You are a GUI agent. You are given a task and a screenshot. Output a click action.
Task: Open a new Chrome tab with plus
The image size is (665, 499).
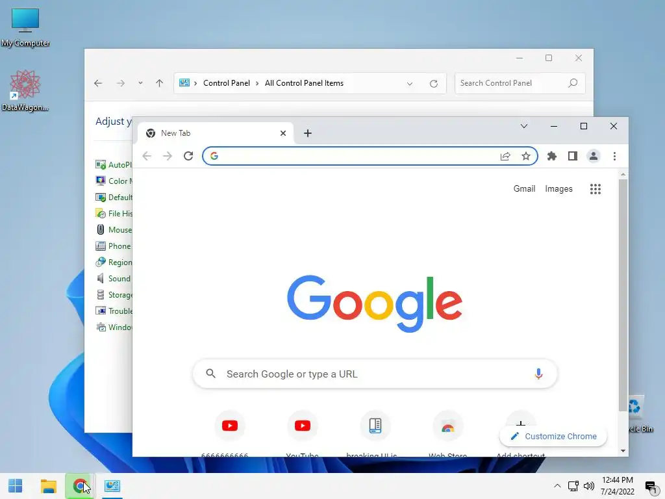click(308, 133)
